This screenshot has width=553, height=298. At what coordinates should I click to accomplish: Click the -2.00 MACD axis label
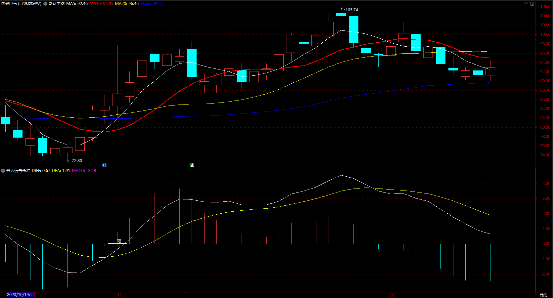(x=546, y=274)
